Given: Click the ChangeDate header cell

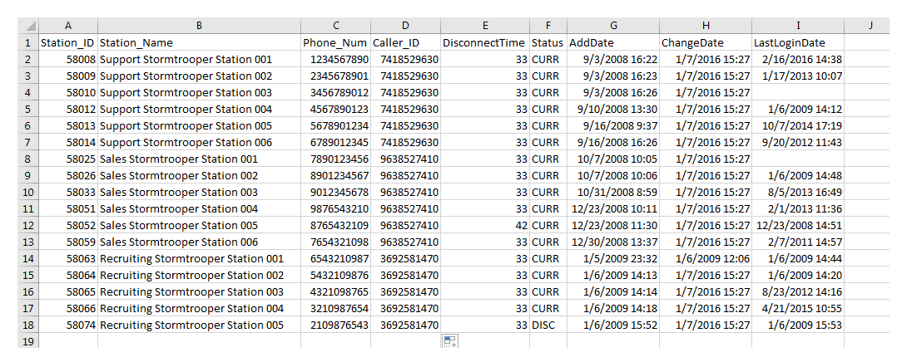Looking at the screenshot, I should click(x=706, y=42).
